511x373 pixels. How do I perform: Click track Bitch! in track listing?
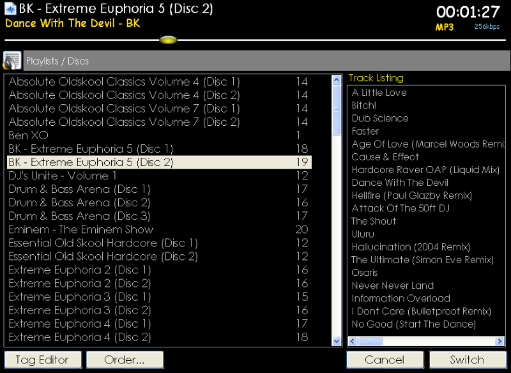364,105
